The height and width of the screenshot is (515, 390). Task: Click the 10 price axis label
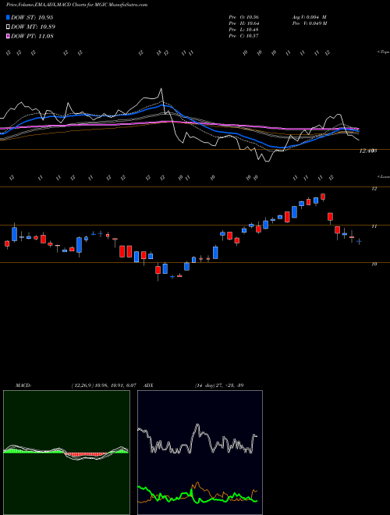(x=374, y=264)
